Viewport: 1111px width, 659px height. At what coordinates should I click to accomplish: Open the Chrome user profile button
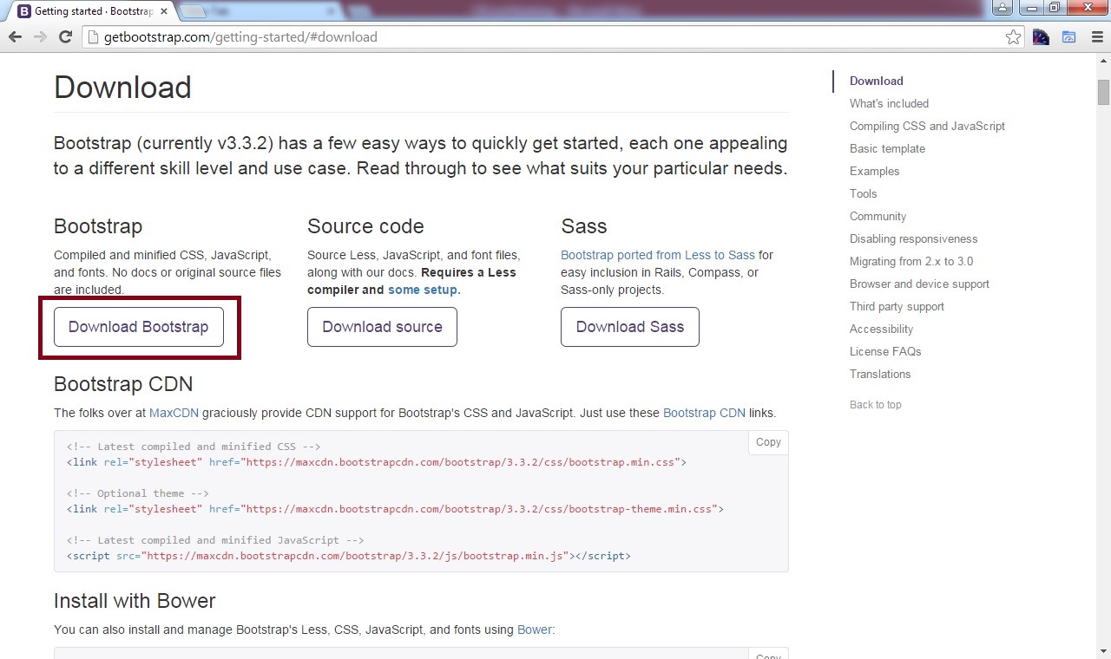(x=1003, y=8)
